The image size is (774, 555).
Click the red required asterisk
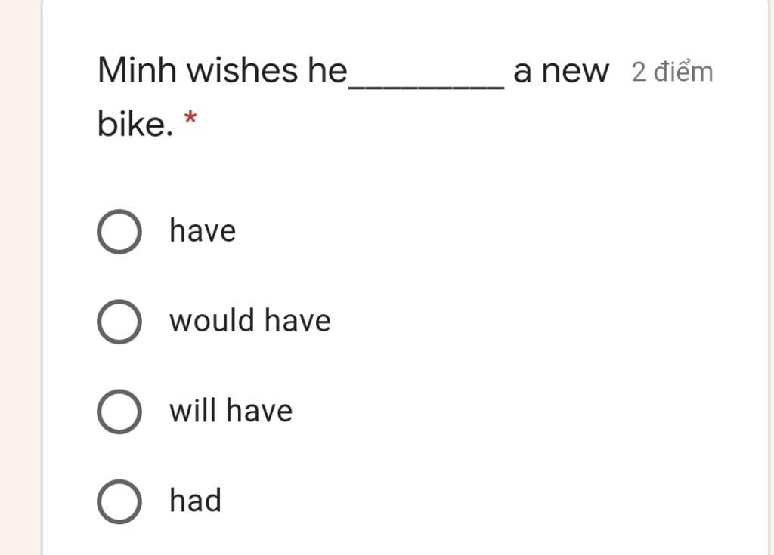click(x=190, y=119)
